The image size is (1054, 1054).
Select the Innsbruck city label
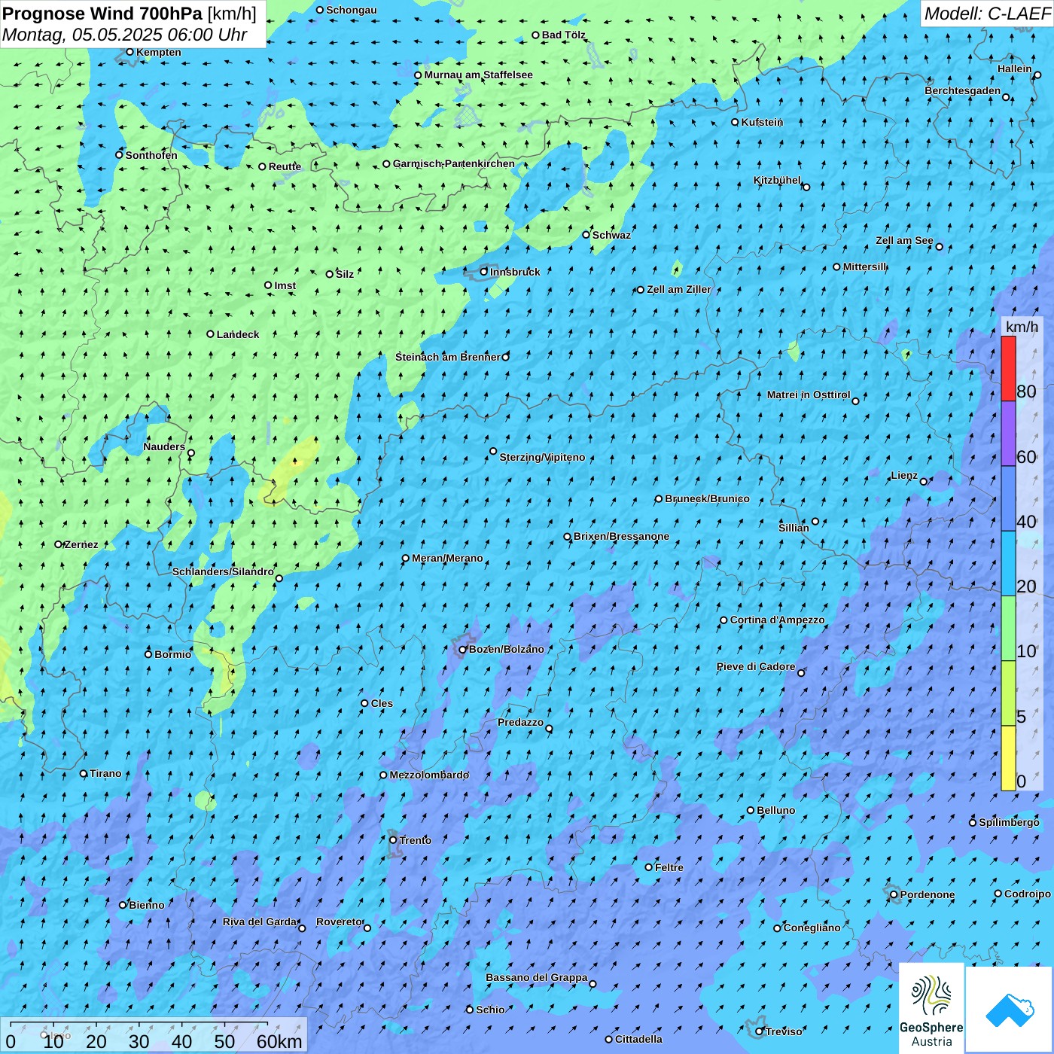[x=515, y=272]
